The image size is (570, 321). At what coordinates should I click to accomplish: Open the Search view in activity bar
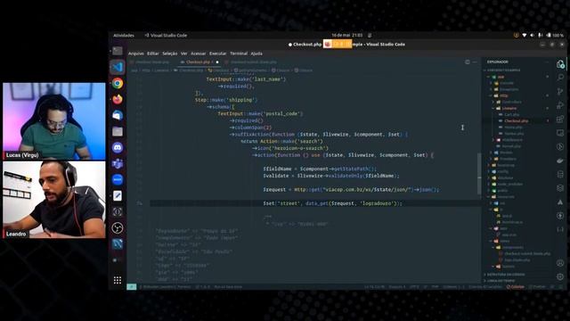coord(560,78)
